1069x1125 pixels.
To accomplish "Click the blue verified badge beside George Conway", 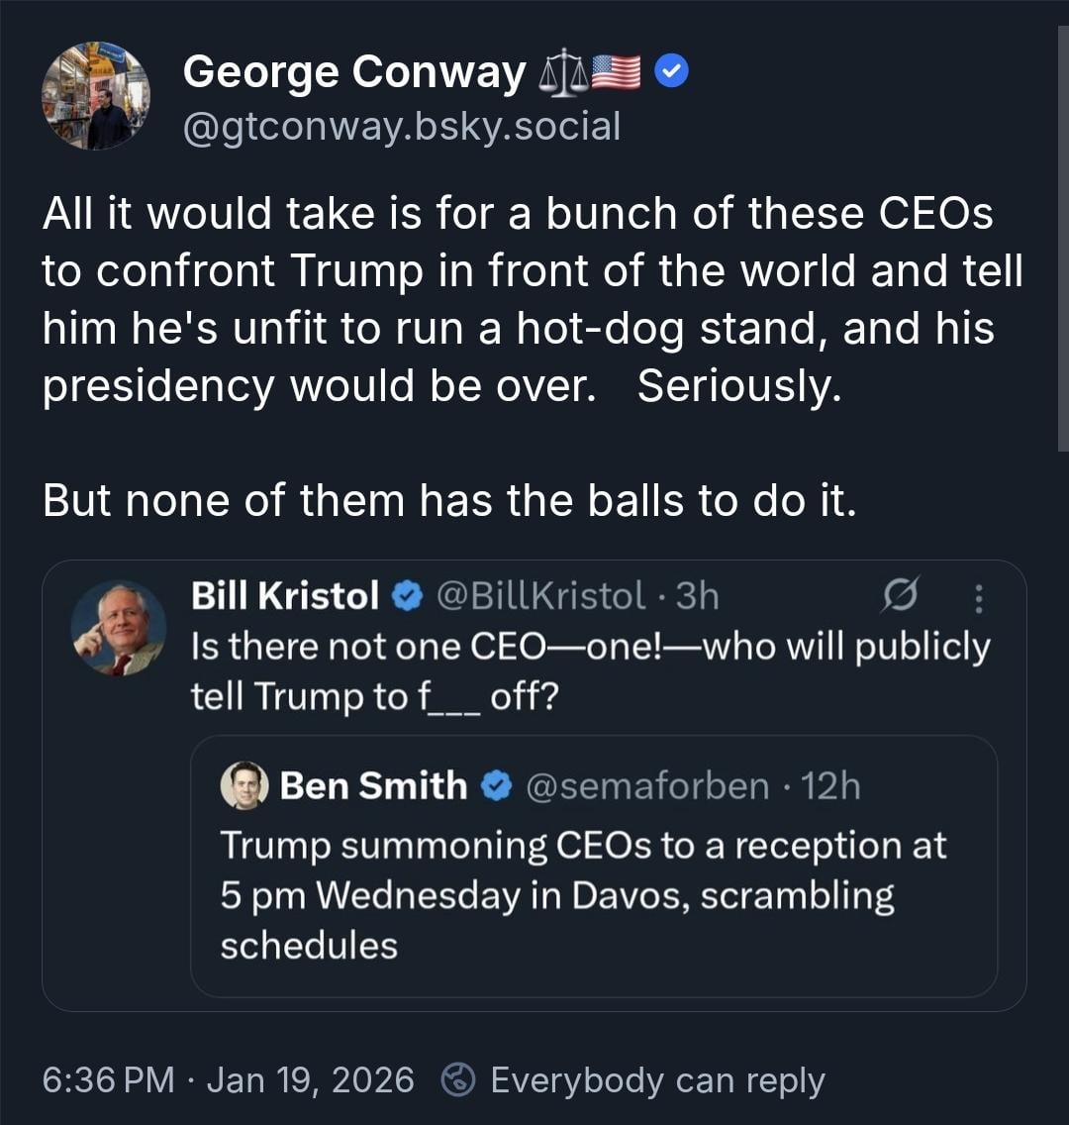I will 674,71.
